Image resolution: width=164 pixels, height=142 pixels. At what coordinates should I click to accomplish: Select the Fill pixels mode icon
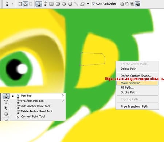coord(31,4)
